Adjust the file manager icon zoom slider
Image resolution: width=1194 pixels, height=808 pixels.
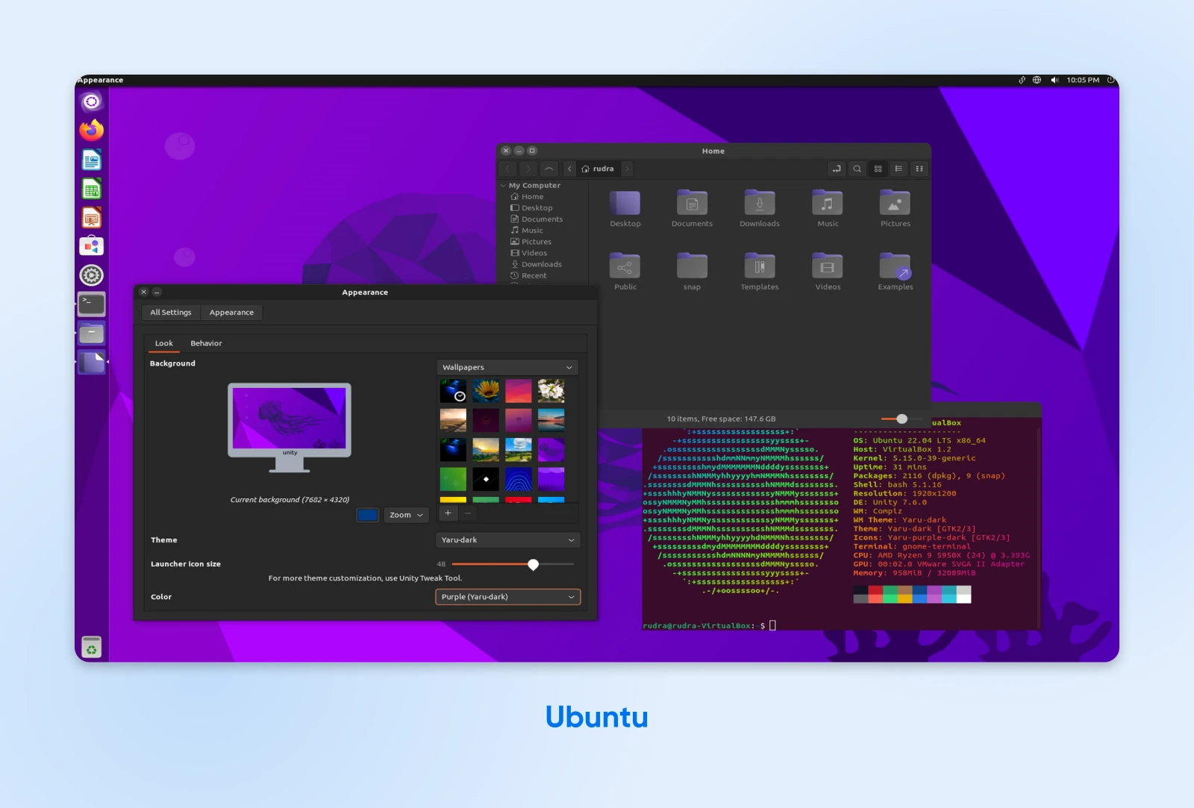pyautogui.click(x=901, y=419)
